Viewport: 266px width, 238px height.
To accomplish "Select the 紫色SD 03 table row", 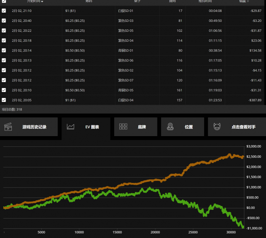I will click(x=126, y=21).
